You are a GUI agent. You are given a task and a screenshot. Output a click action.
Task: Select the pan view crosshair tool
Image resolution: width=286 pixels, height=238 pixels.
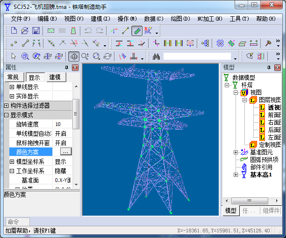(x=74, y=56)
